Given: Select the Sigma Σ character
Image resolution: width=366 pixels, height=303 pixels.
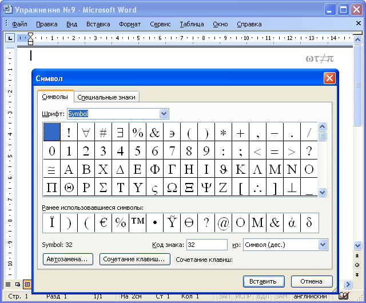Looking at the screenshot, I should tap(103, 187).
